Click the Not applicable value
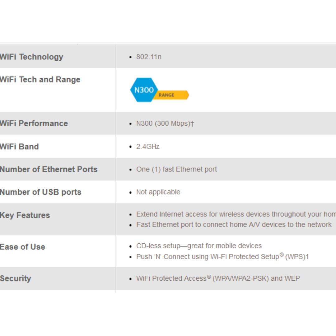This screenshot has height=336, width=336. (x=158, y=192)
